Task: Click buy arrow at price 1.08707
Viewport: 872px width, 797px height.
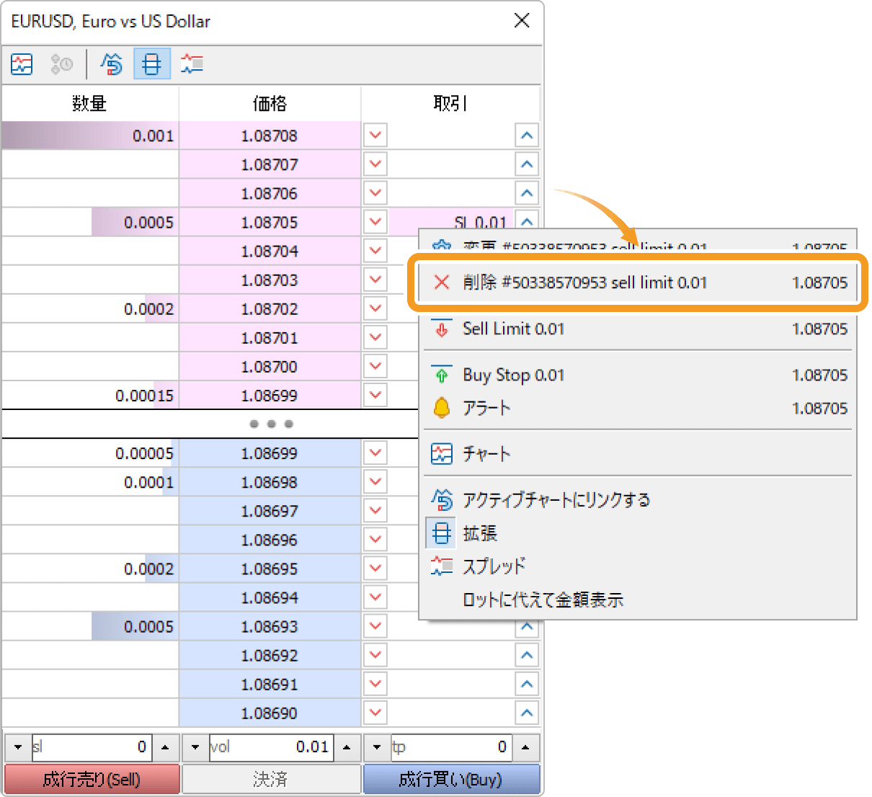Action: [x=527, y=164]
